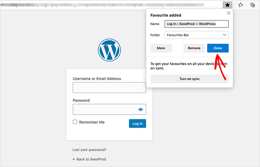Screen dimensions: 260x167
Task: Close the Favourite added popup
Action: [229, 13]
